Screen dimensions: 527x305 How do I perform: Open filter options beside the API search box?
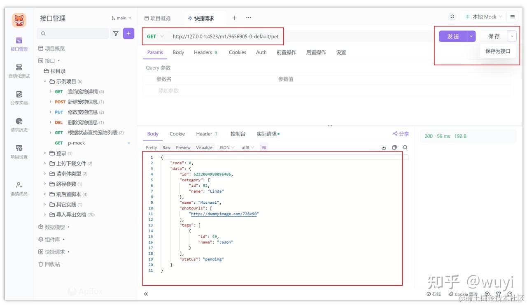coord(116,33)
